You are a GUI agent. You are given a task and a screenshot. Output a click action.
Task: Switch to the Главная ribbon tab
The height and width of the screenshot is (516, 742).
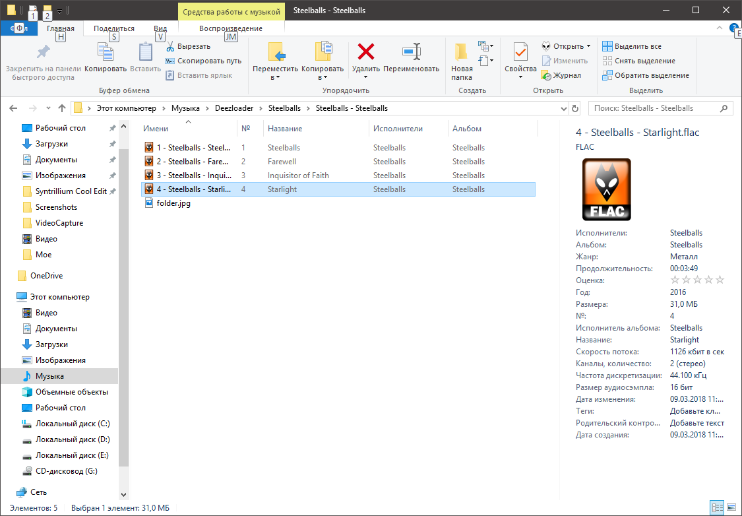pyautogui.click(x=61, y=28)
